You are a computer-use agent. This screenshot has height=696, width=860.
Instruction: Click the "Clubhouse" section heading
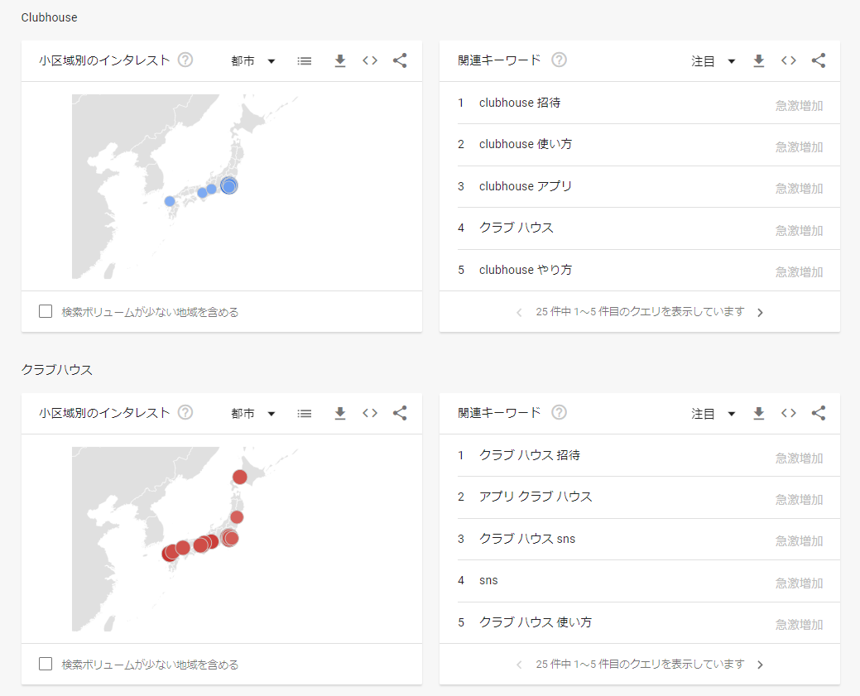50,17
